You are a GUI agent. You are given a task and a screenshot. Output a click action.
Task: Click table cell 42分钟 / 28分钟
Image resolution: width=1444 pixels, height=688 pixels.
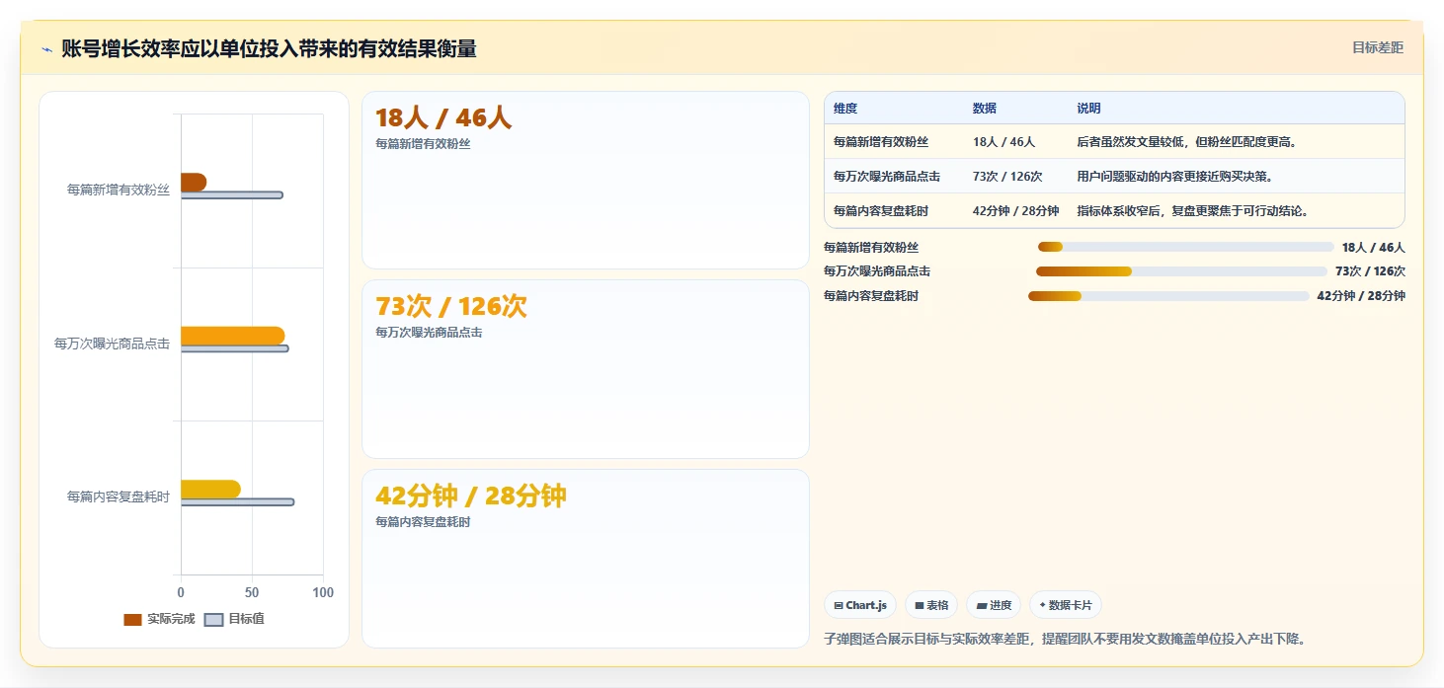tap(1015, 211)
